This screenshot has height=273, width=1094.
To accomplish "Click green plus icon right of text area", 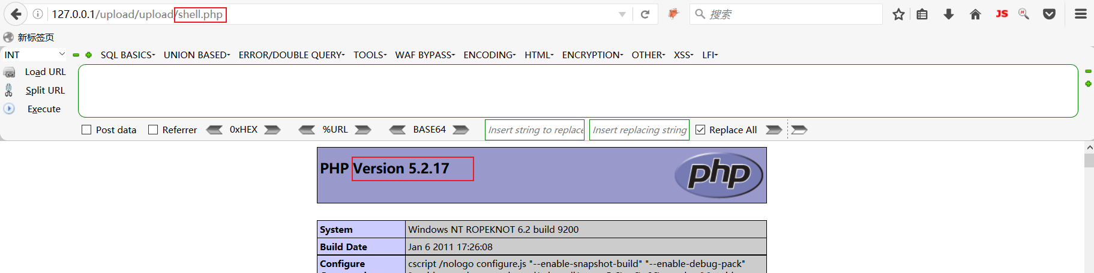I will point(1088,84).
